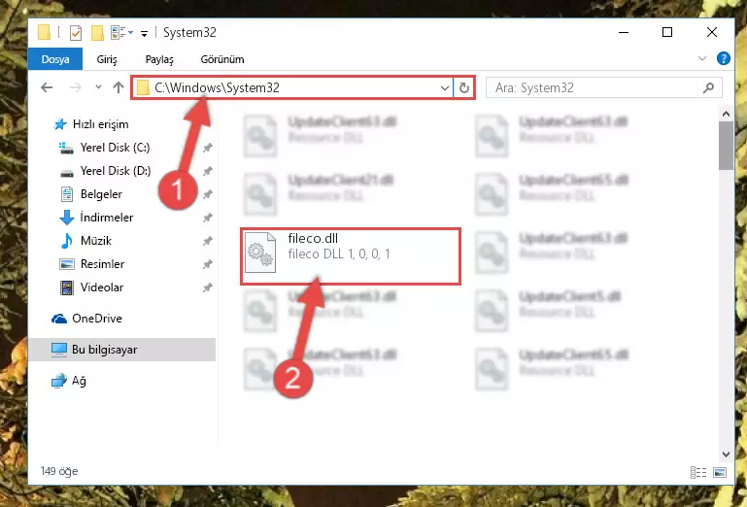Open Müzik in the sidebar
The width and height of the screenshot is (747, 507).
(96, 241)
